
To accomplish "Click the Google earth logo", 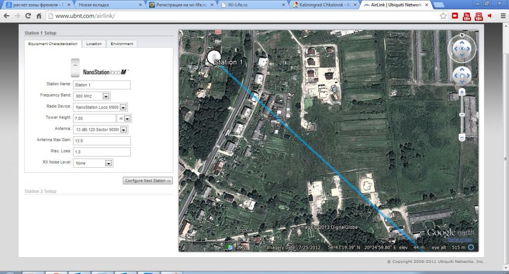I will coord(451,232).
